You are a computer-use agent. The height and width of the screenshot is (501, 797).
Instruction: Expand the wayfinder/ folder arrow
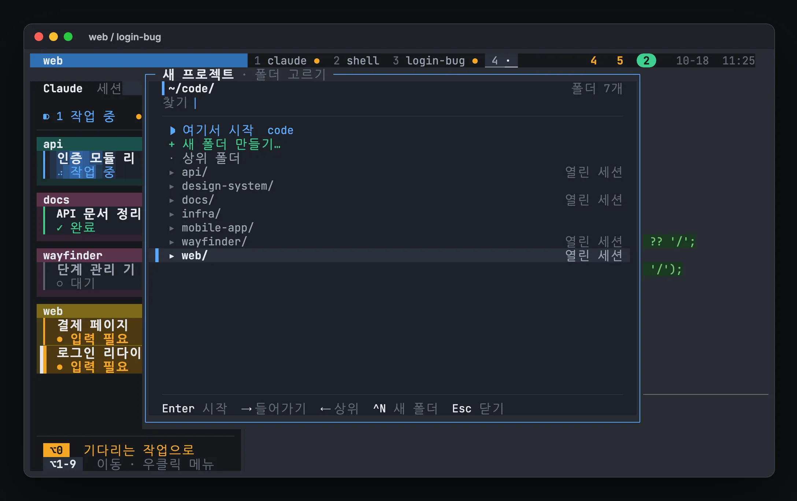pyautogui.click(x=171, y=242)
